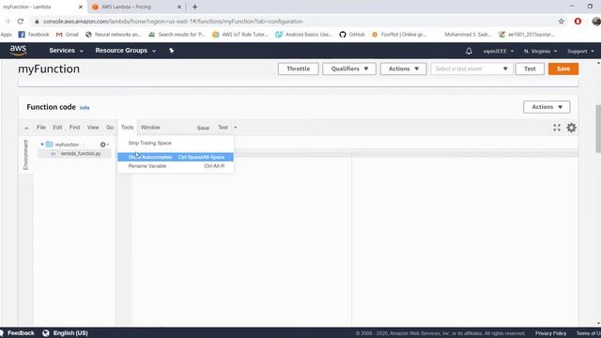601x338 pixels.
Task: Open the AWS IoT Rule Tutorial bookmark
Action: pos(240,35)
